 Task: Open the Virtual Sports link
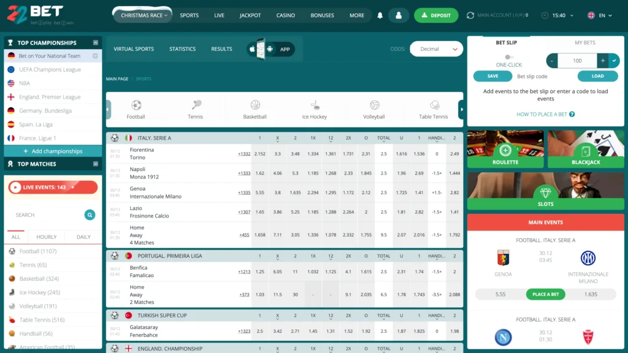point(134,49)
